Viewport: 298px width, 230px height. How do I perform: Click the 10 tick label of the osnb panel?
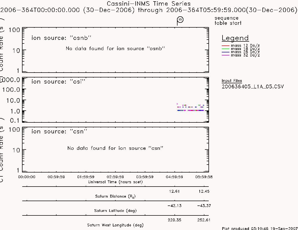[x=16, y=51]
